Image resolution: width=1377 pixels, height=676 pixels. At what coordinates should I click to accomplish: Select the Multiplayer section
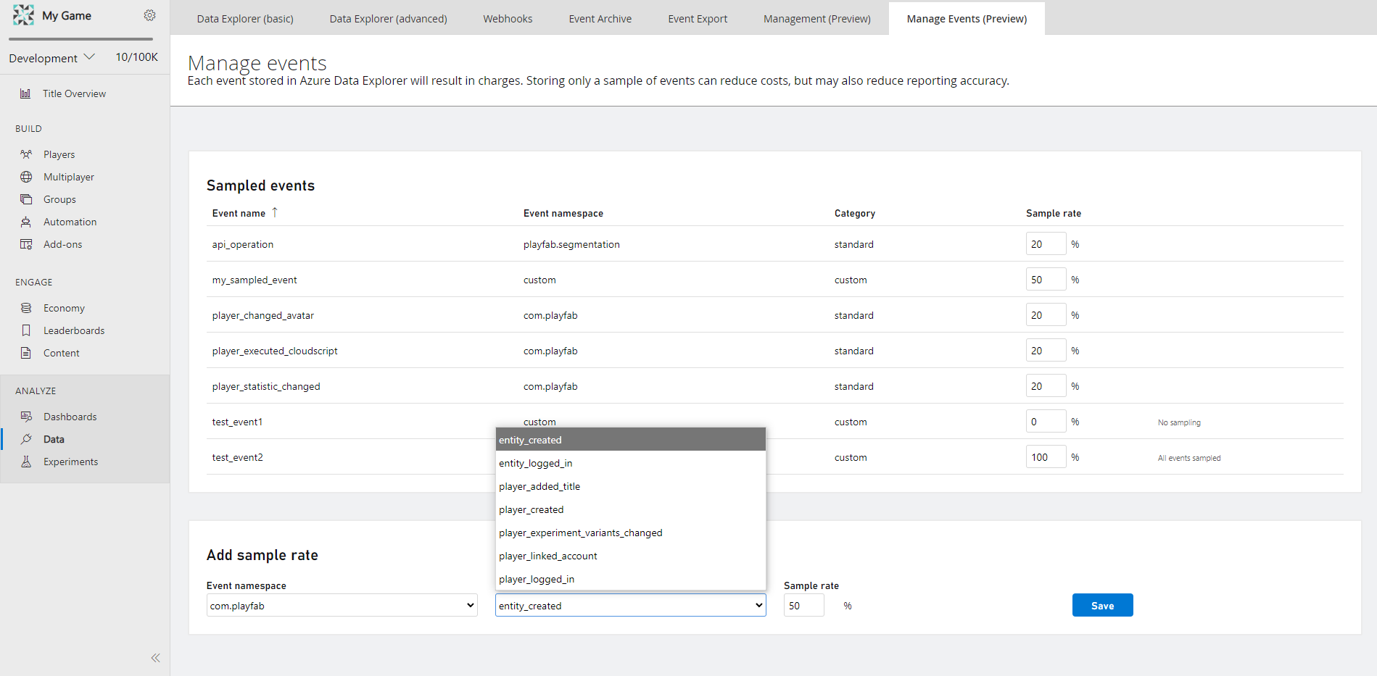tap(69, 176)
